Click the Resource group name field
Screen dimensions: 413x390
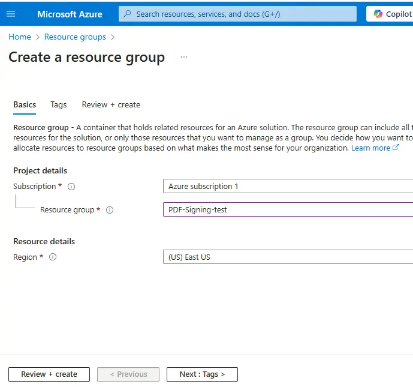pos(288,209)
